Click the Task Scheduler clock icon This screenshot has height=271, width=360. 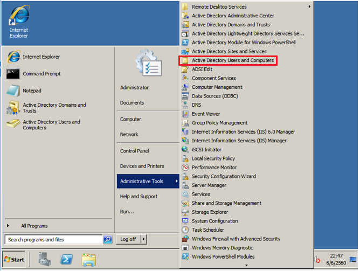[185, 230]
